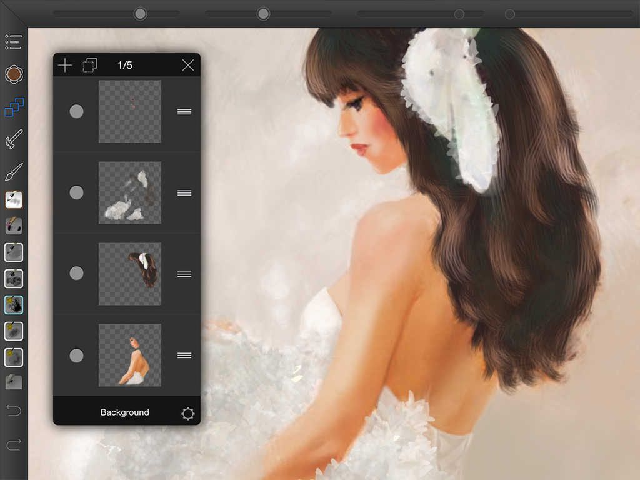Choose the third brush preset in sidebar
640x480 pixels.
coord(14,252)
